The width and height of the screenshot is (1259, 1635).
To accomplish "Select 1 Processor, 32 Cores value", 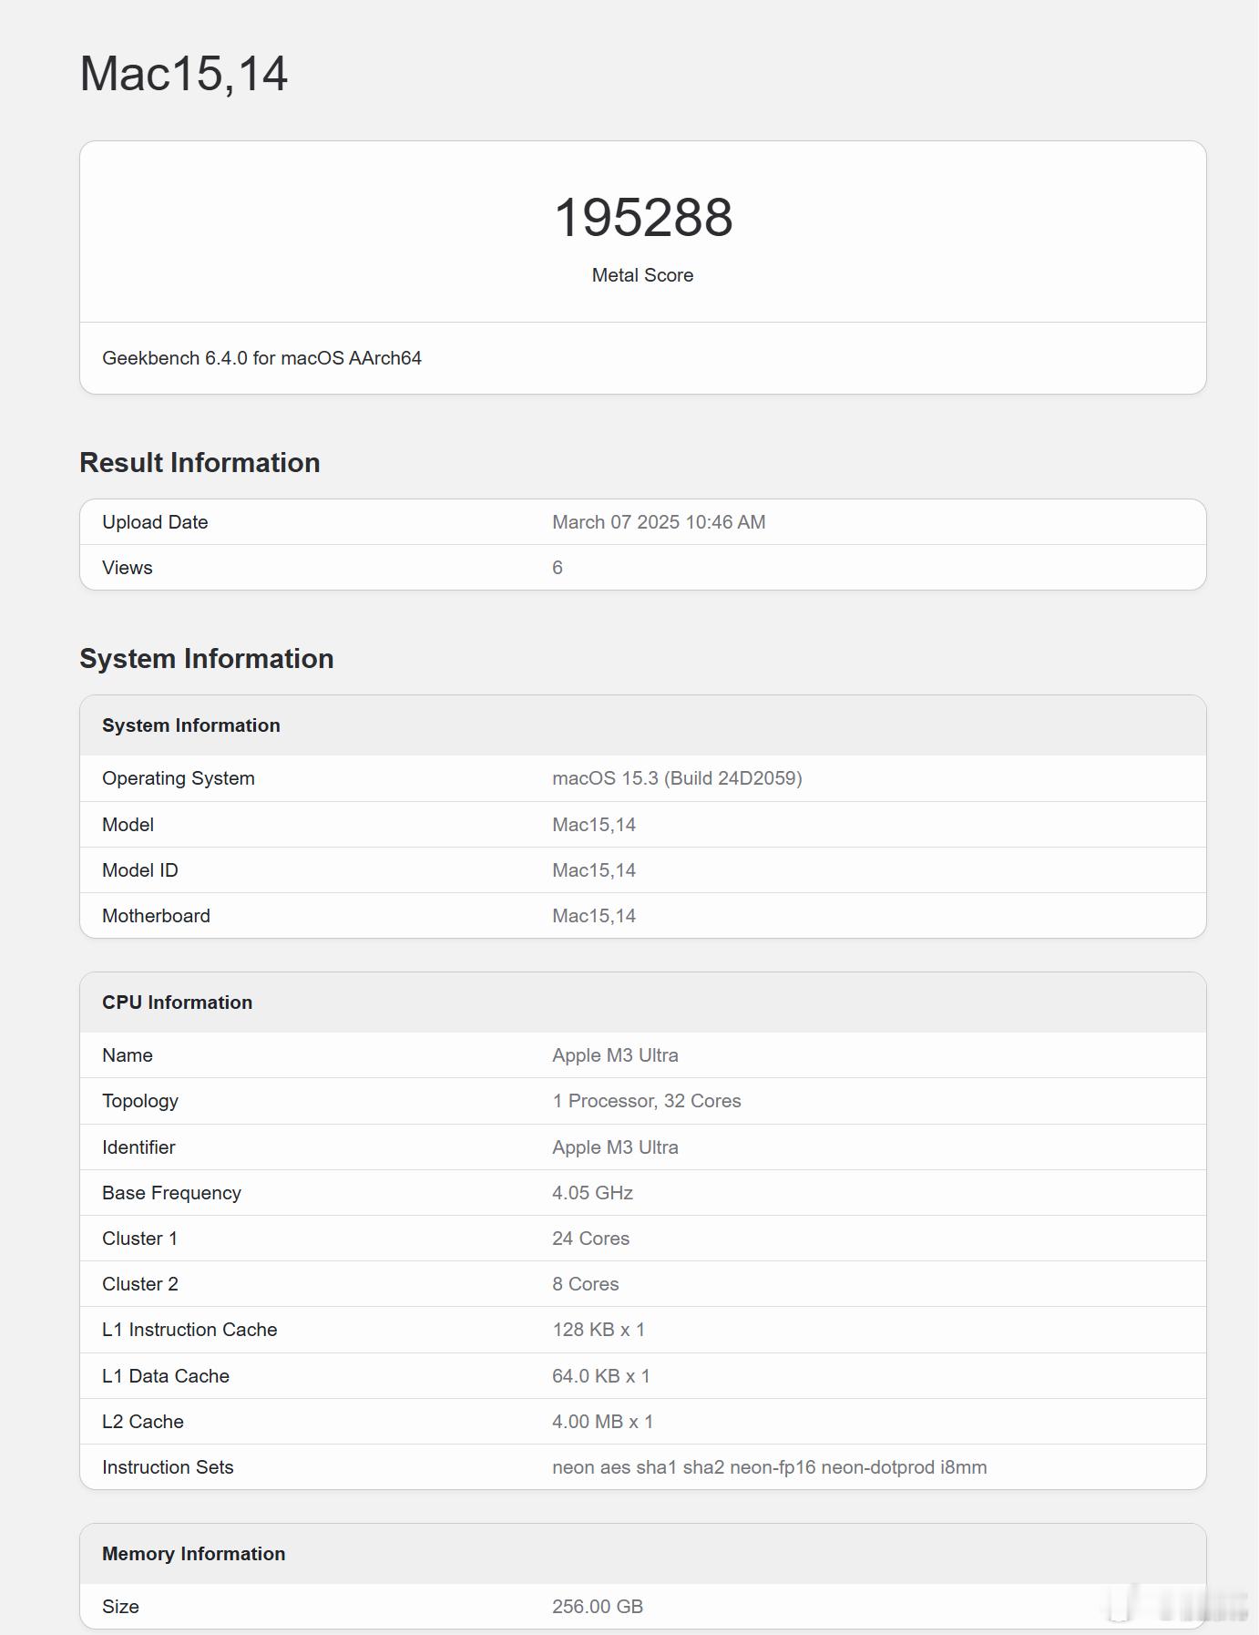I will [x=647, y=1101].
